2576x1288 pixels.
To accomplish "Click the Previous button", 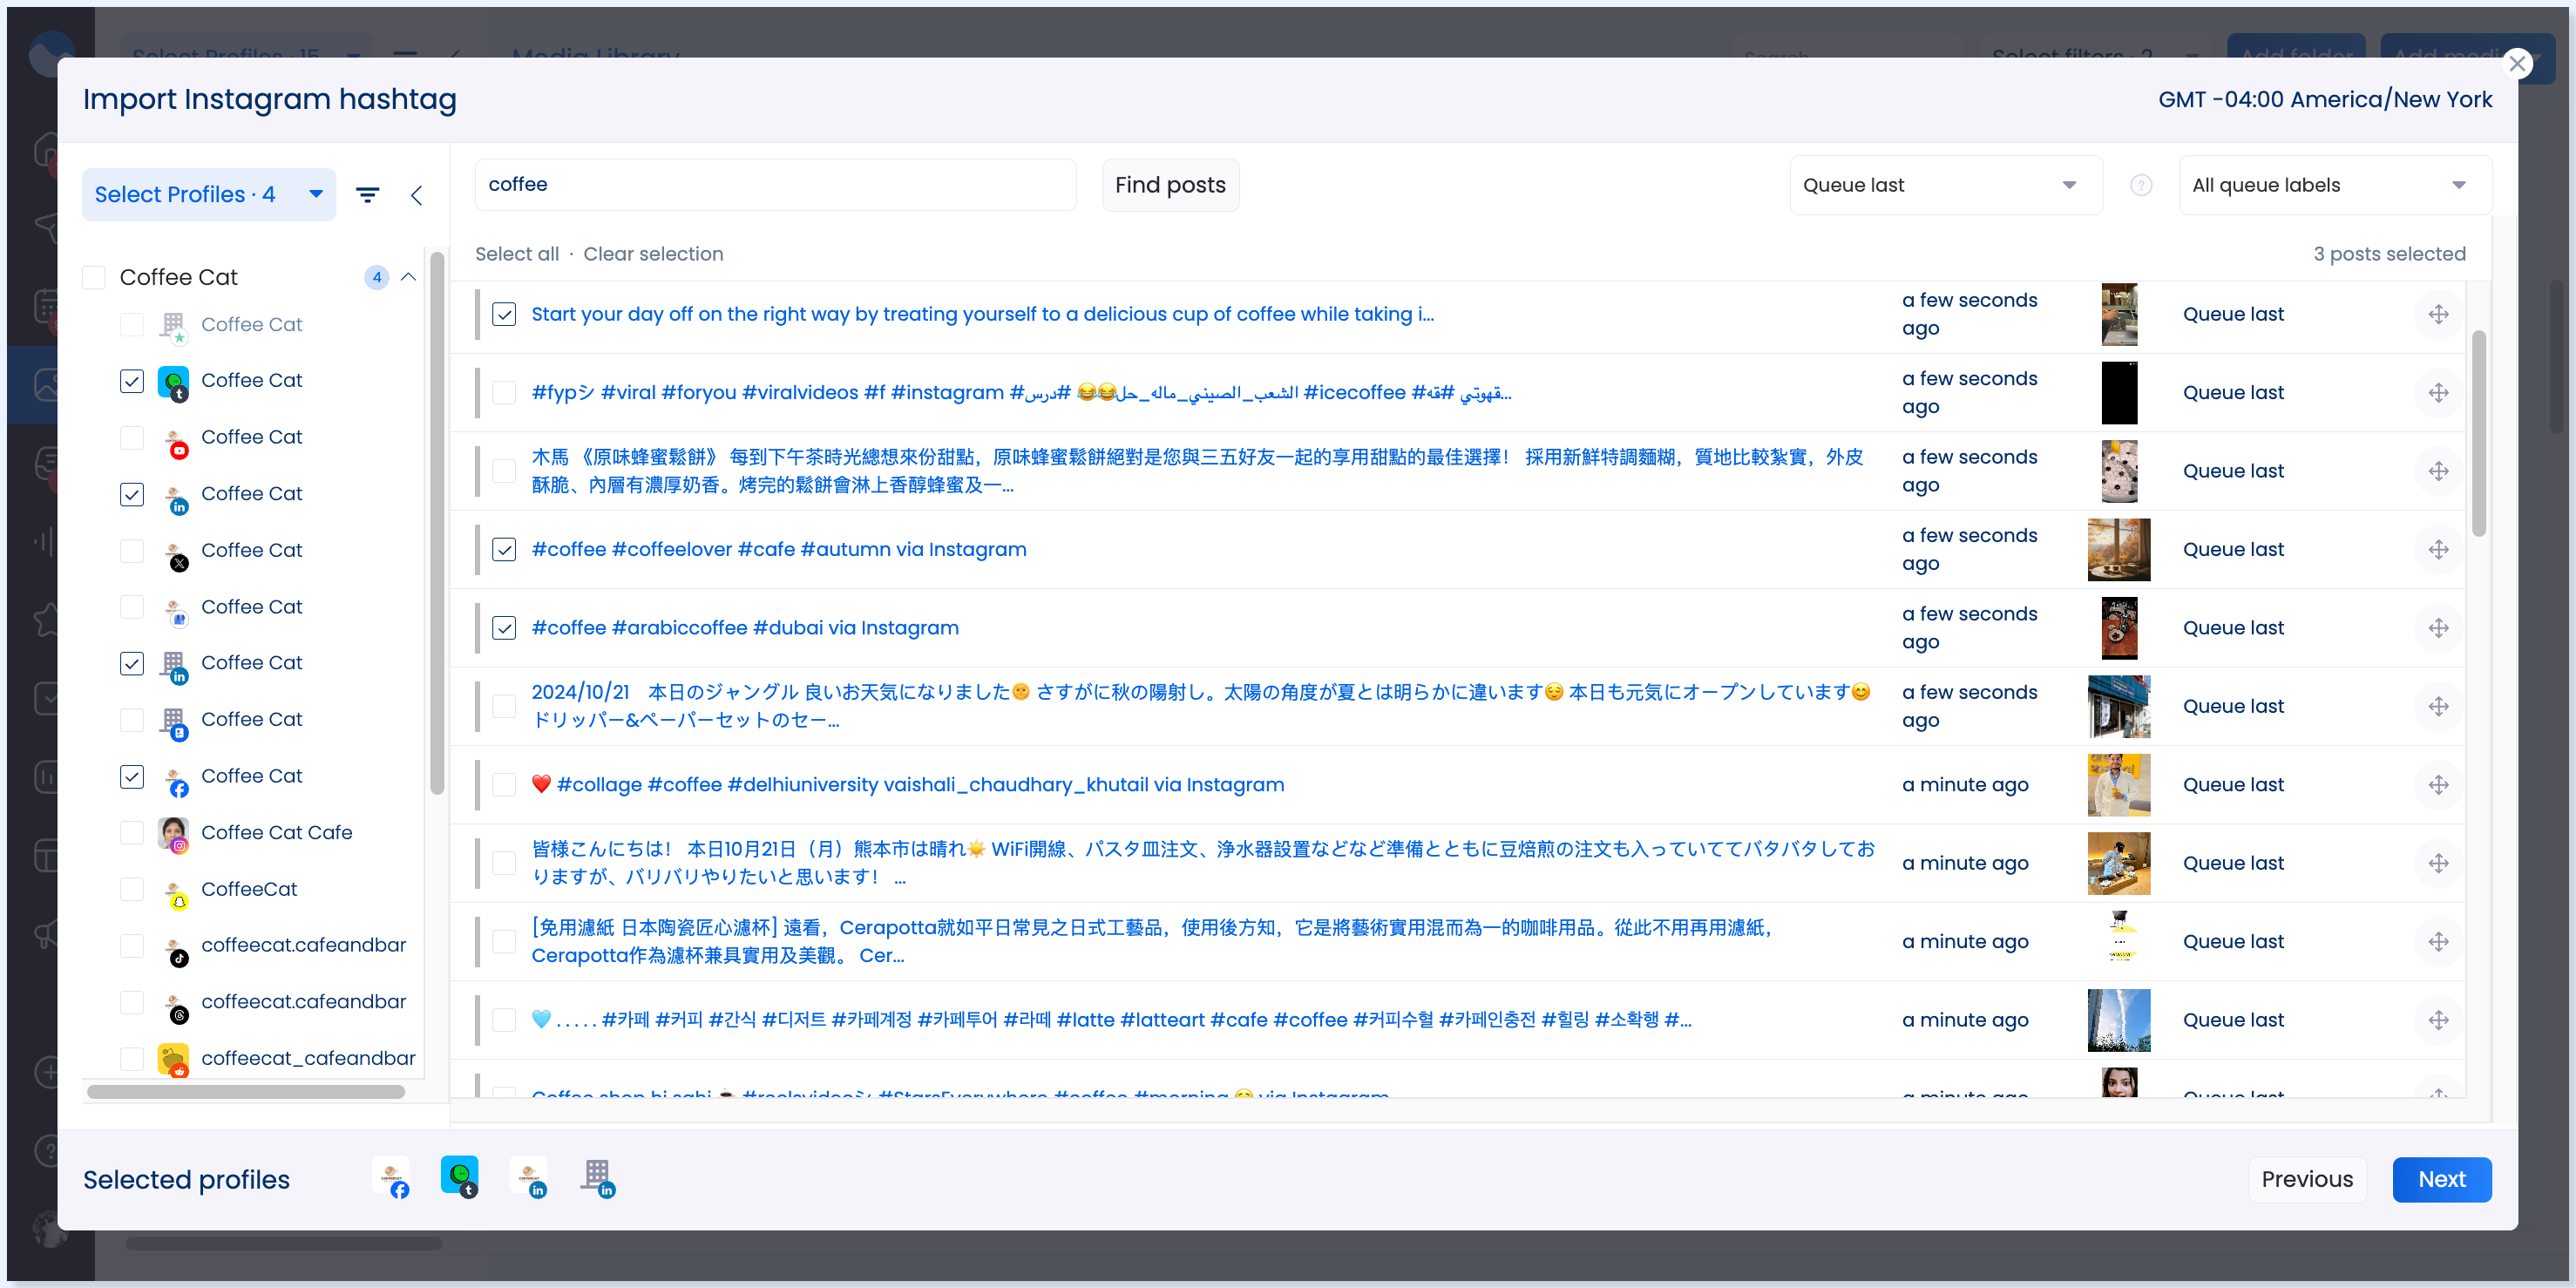I will pos(2307,1180).
